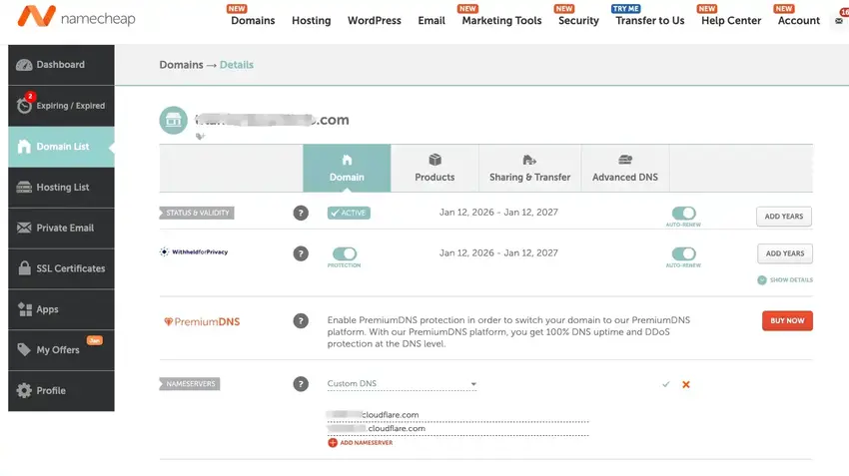Click help icon for WithheldforPrivacy
The image size is (849, 476).
[301, 253]
